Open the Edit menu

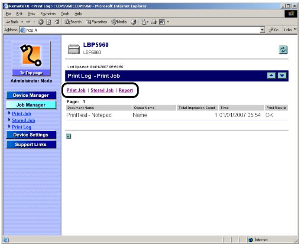tap(19, 14)
